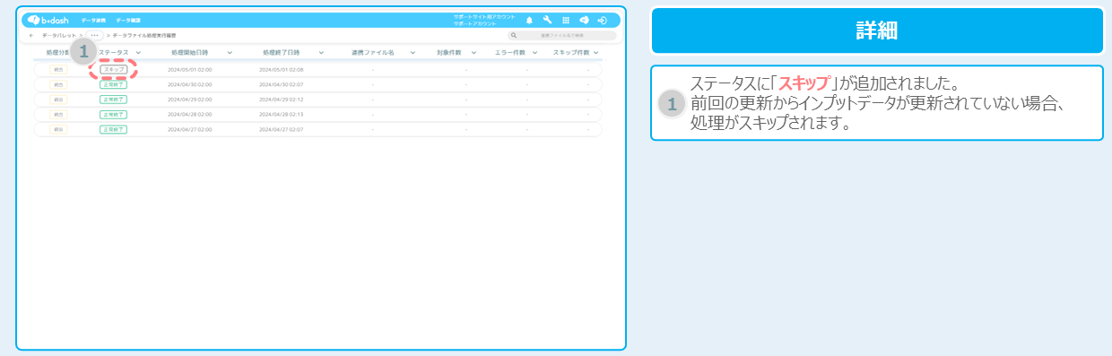The image size is (1112, 356).
Task: Click 統合 tag in 2024/04/28 row
Action: (58, 115)
